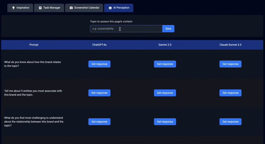
Task: Click the lightbulb icon on Inspiration tab
Action: coord(14,8)
